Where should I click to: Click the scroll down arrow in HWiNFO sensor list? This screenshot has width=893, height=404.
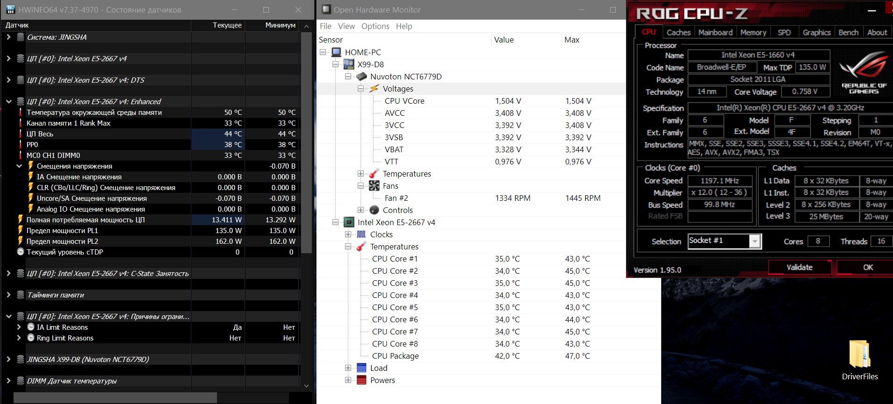(306, 386)
